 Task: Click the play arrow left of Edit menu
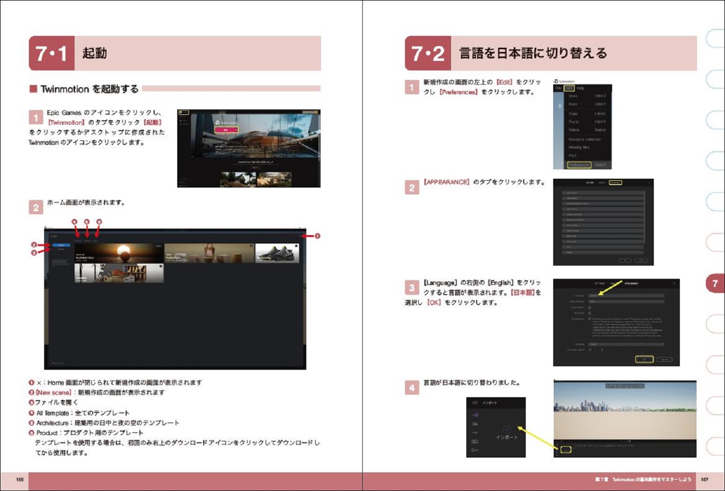coord(560,106)
